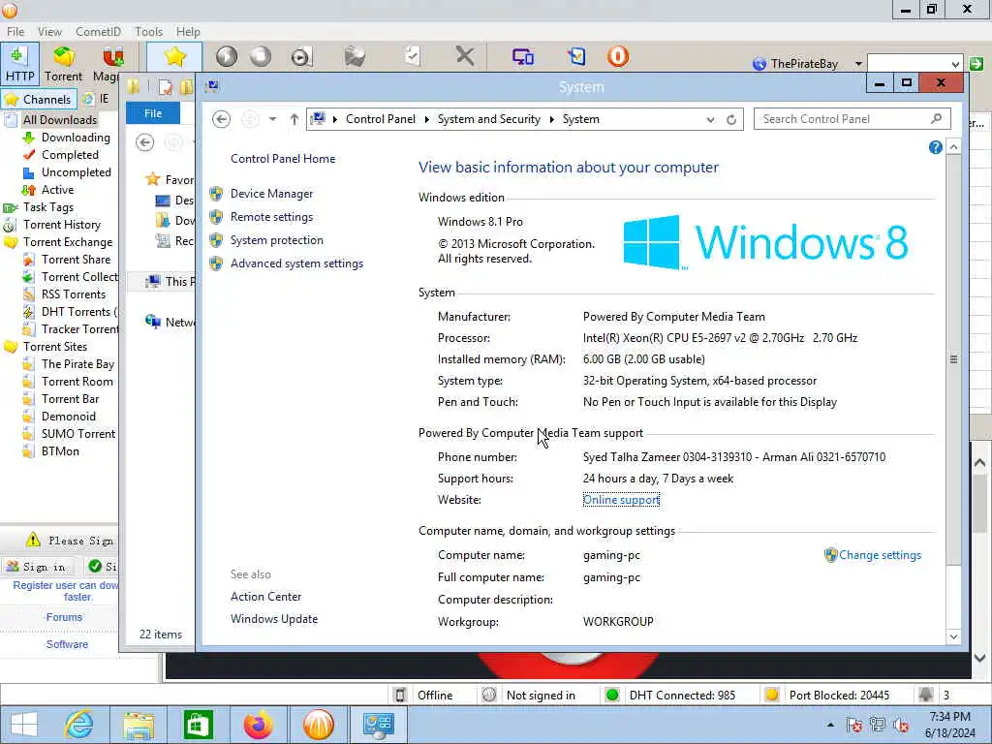Open the recent locations dropdown arrow
This screenshot has width=992, height=744.
[x=272, y=119]
